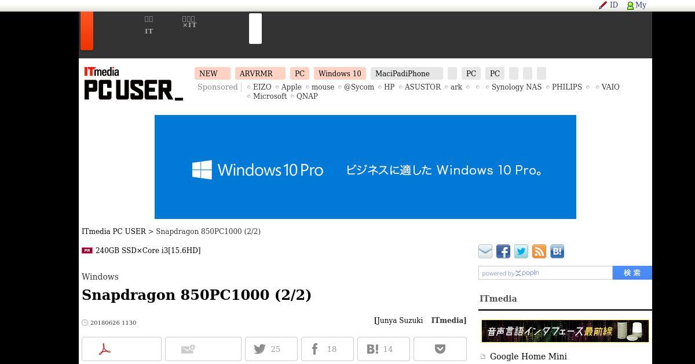Select the NEW tab
The height and width of the screenshot is (364, 695).
(x=213, y=73)
